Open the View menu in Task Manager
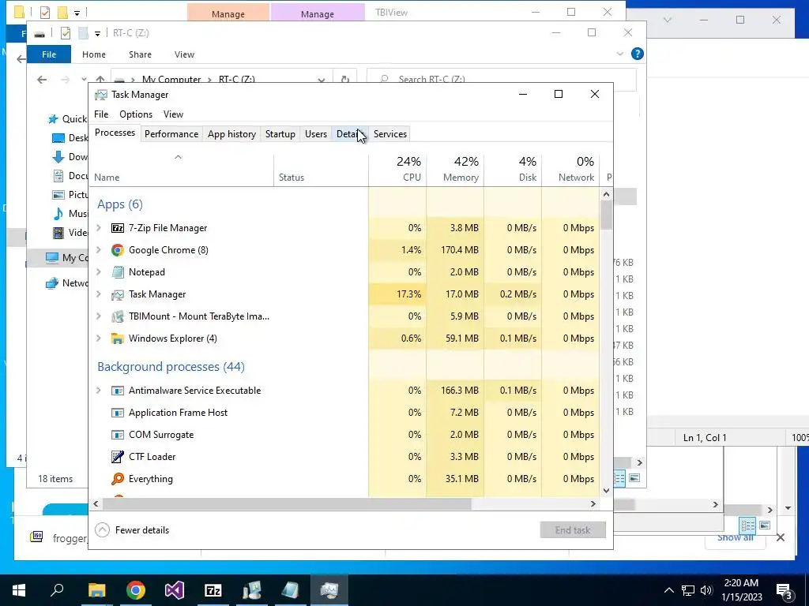 click(173, 114)
